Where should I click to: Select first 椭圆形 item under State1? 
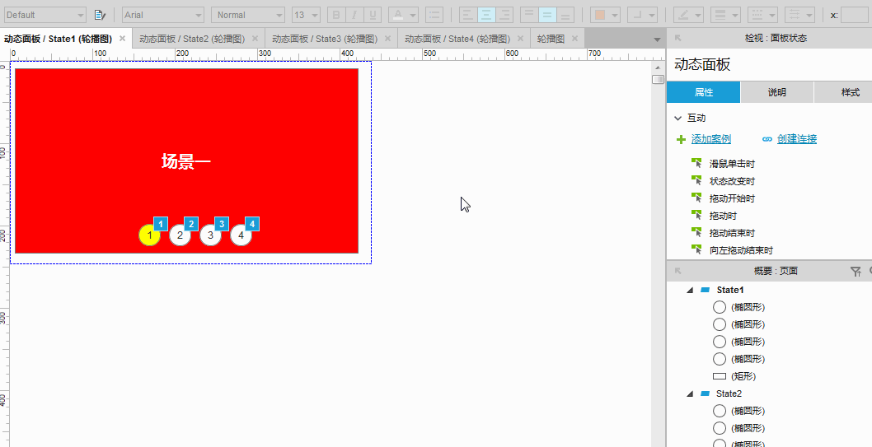click(748, 307)
